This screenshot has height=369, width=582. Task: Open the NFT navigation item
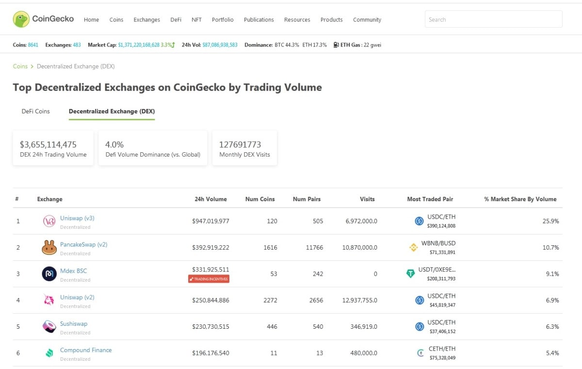pos(196,20)
